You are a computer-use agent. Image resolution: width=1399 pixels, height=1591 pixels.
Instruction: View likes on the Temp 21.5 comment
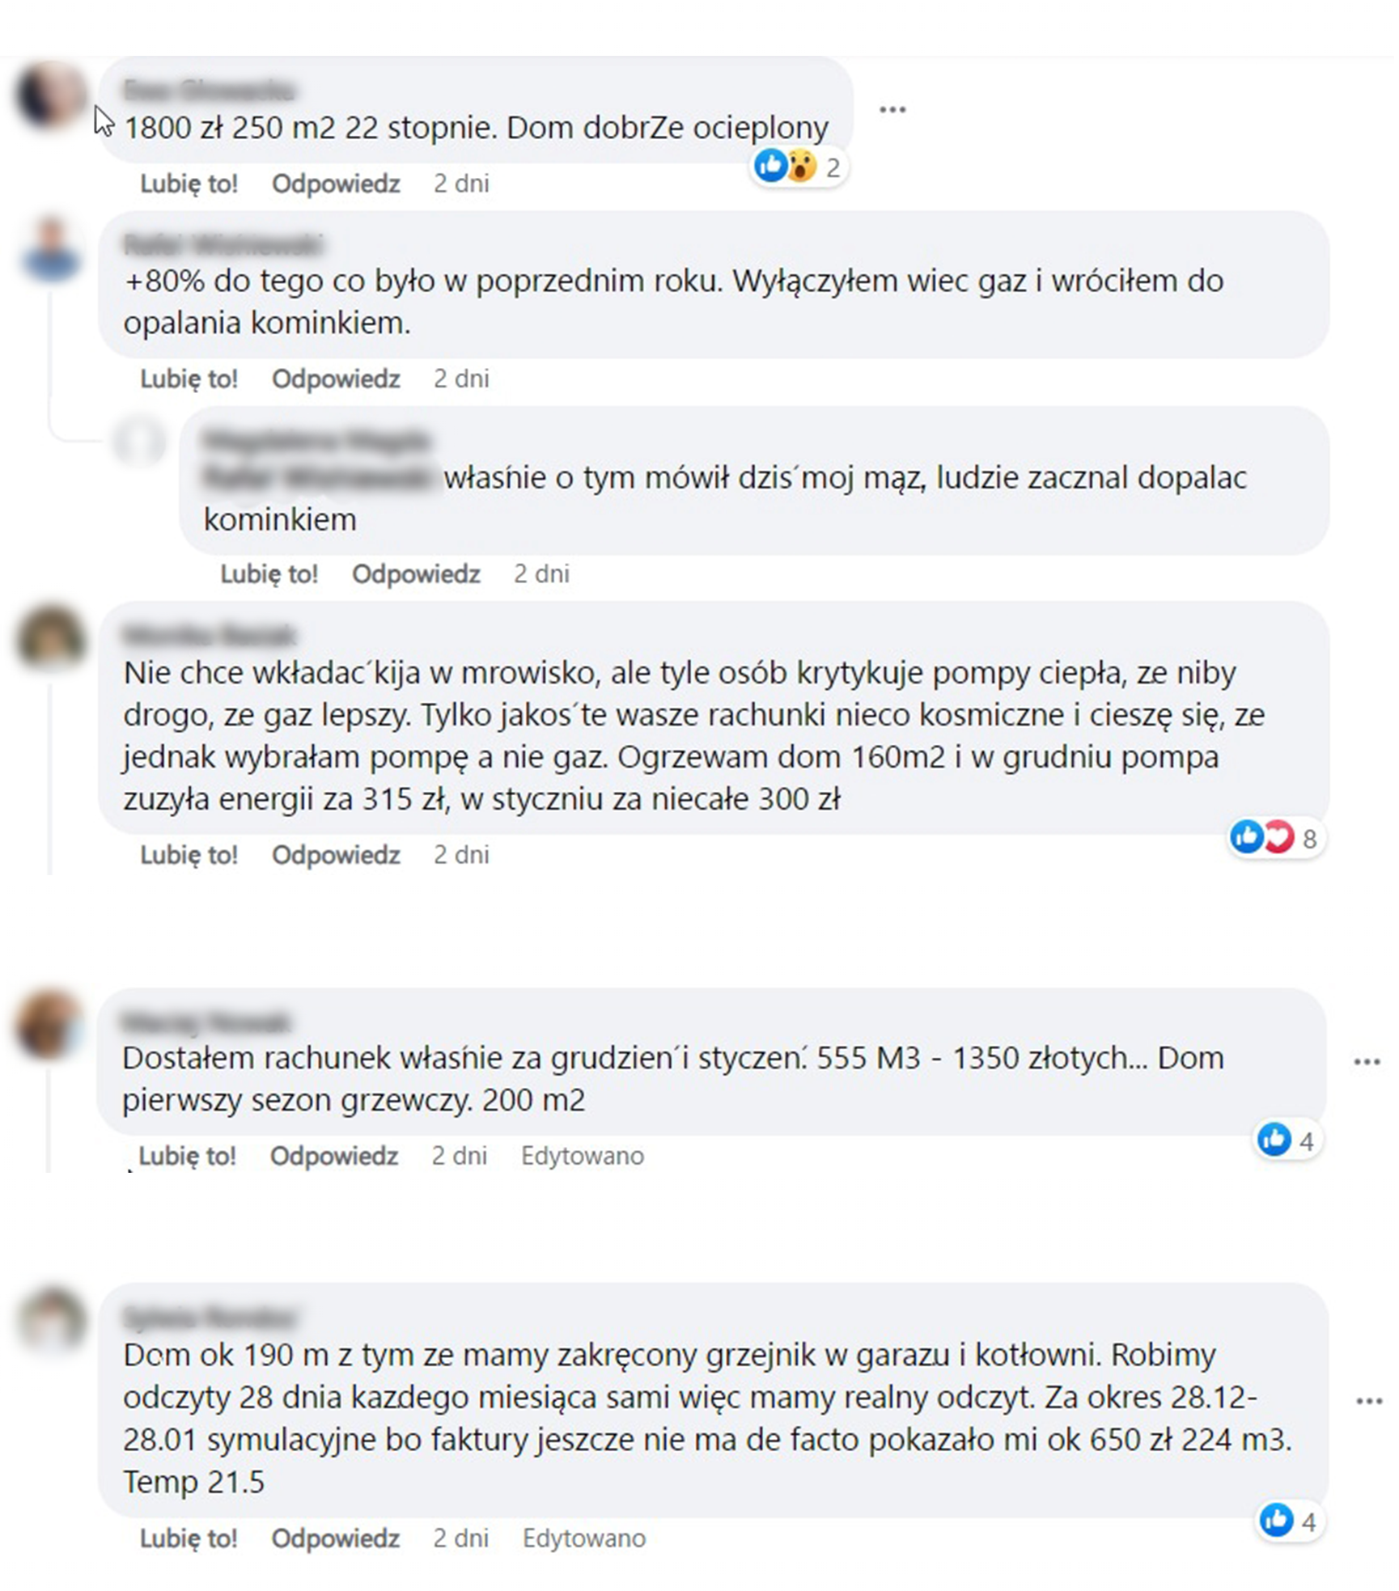(x=1289, y=1521)
